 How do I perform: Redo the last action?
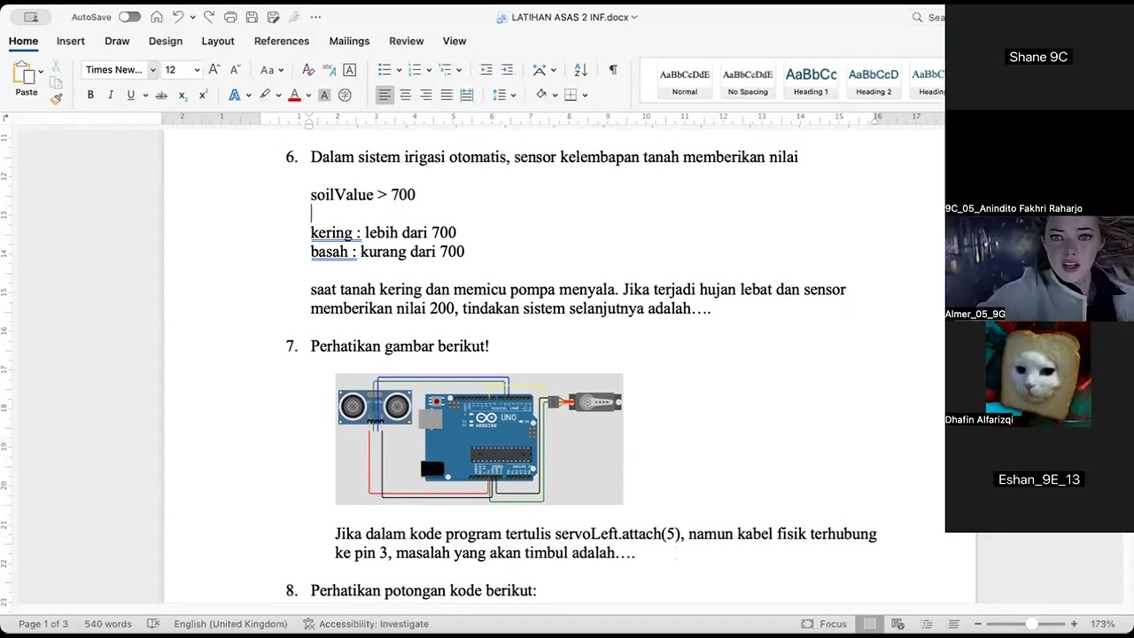209,17
